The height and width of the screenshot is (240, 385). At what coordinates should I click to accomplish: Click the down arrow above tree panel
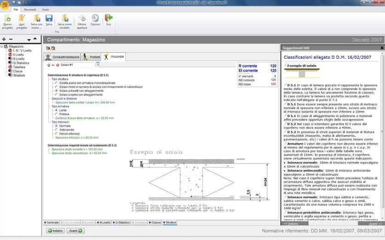(29, 40)
